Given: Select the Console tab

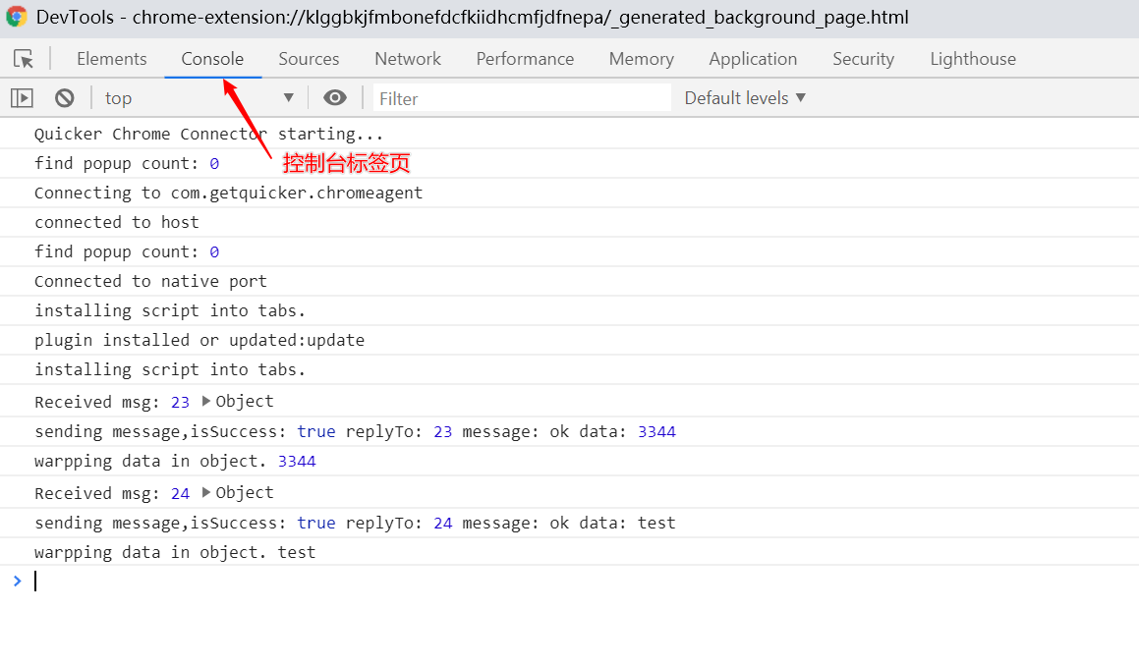Looking at the screenshot, I should [x=213, y=59].
